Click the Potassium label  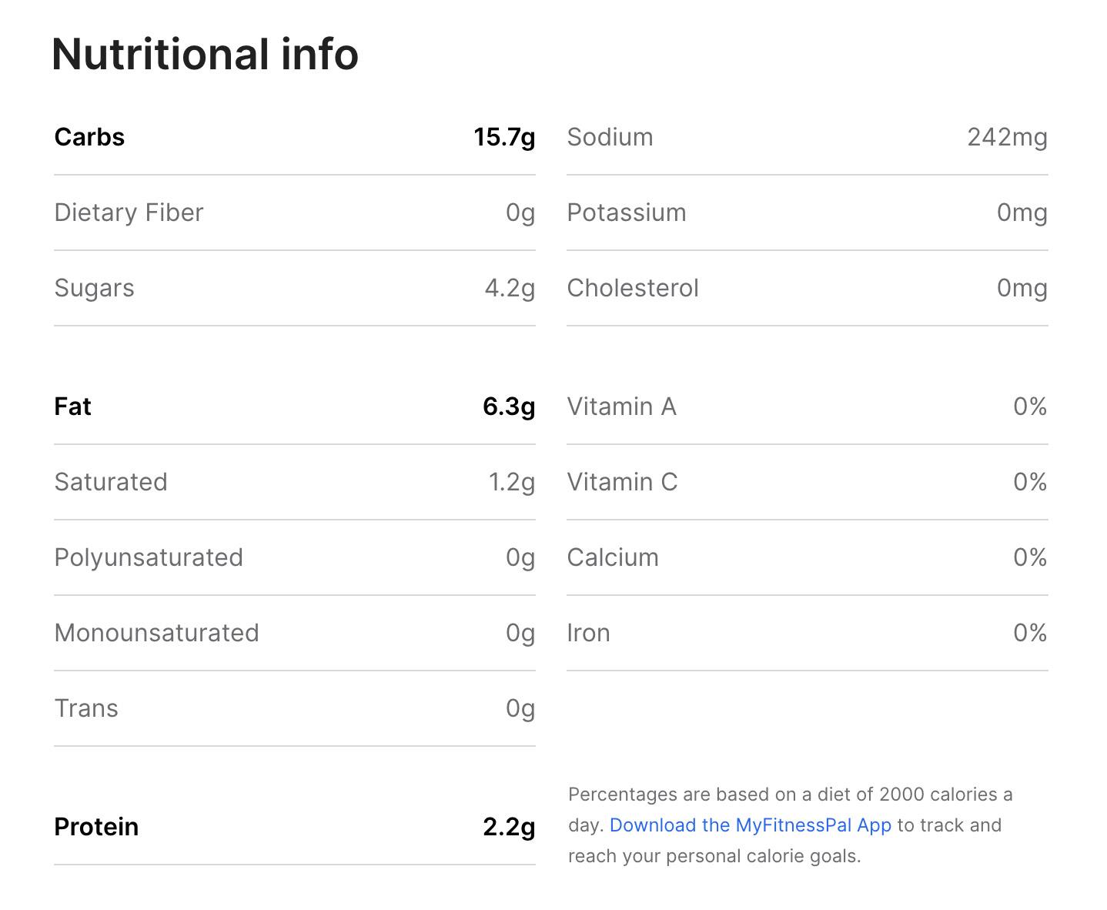(627, 212)
